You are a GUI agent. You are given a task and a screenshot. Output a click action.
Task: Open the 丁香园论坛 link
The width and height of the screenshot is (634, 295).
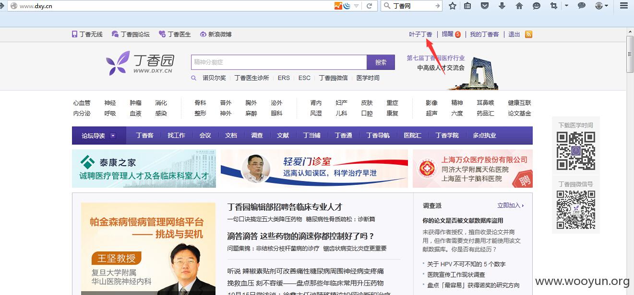[131, 34]
